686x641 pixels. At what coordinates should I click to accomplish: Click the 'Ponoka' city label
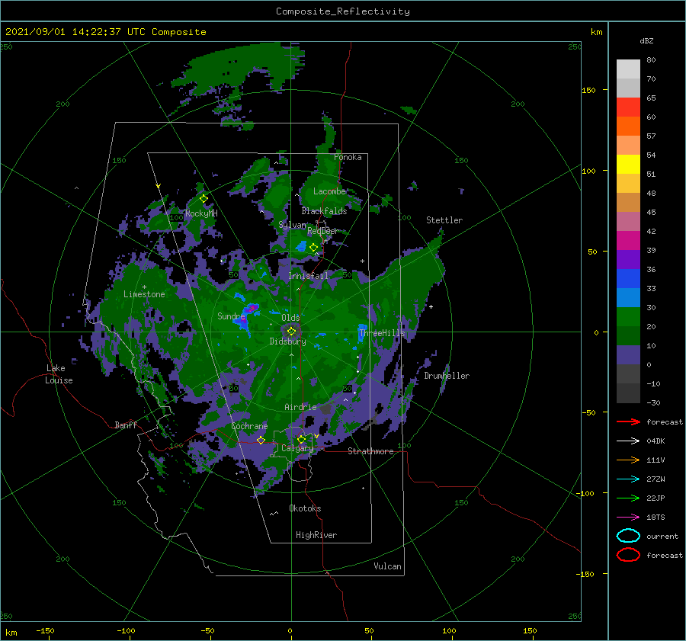(x=348, y=157)
